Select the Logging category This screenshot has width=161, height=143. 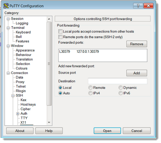22,24
